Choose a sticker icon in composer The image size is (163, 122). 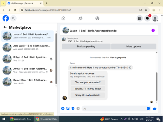pyautogui.click(x=73, y=108)
